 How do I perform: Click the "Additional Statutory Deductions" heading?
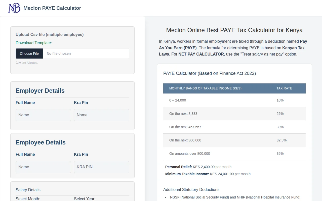pos(191,189)
